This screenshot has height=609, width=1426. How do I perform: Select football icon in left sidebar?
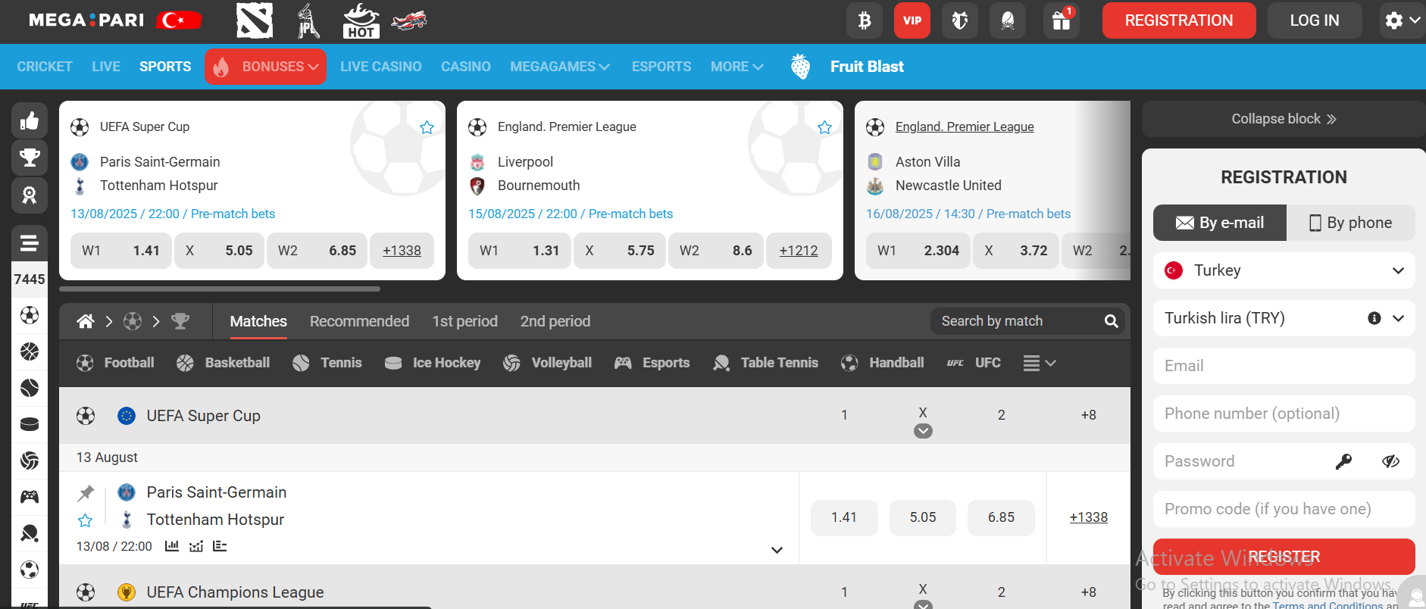coord(30,315)
